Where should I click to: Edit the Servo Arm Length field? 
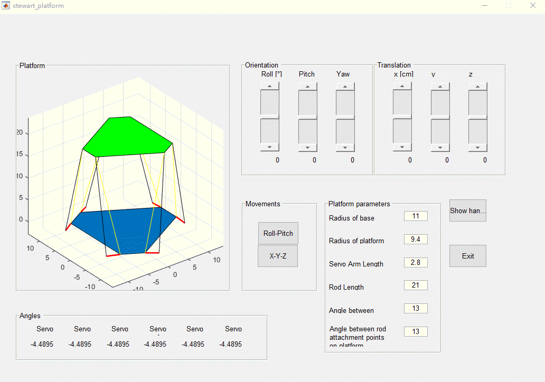coord(416,263)
